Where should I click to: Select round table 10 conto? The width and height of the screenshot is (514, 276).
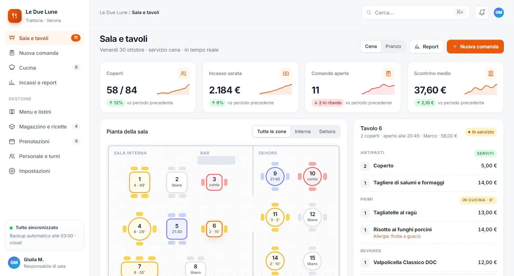click(x=313, y=176)
